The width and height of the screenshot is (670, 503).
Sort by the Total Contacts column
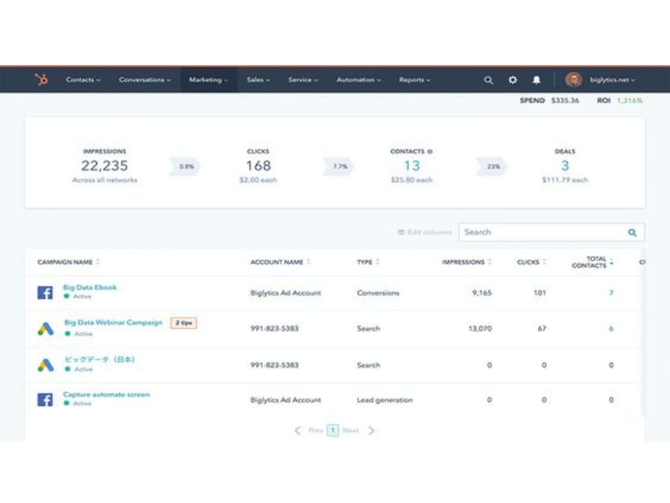click(596, 261)
